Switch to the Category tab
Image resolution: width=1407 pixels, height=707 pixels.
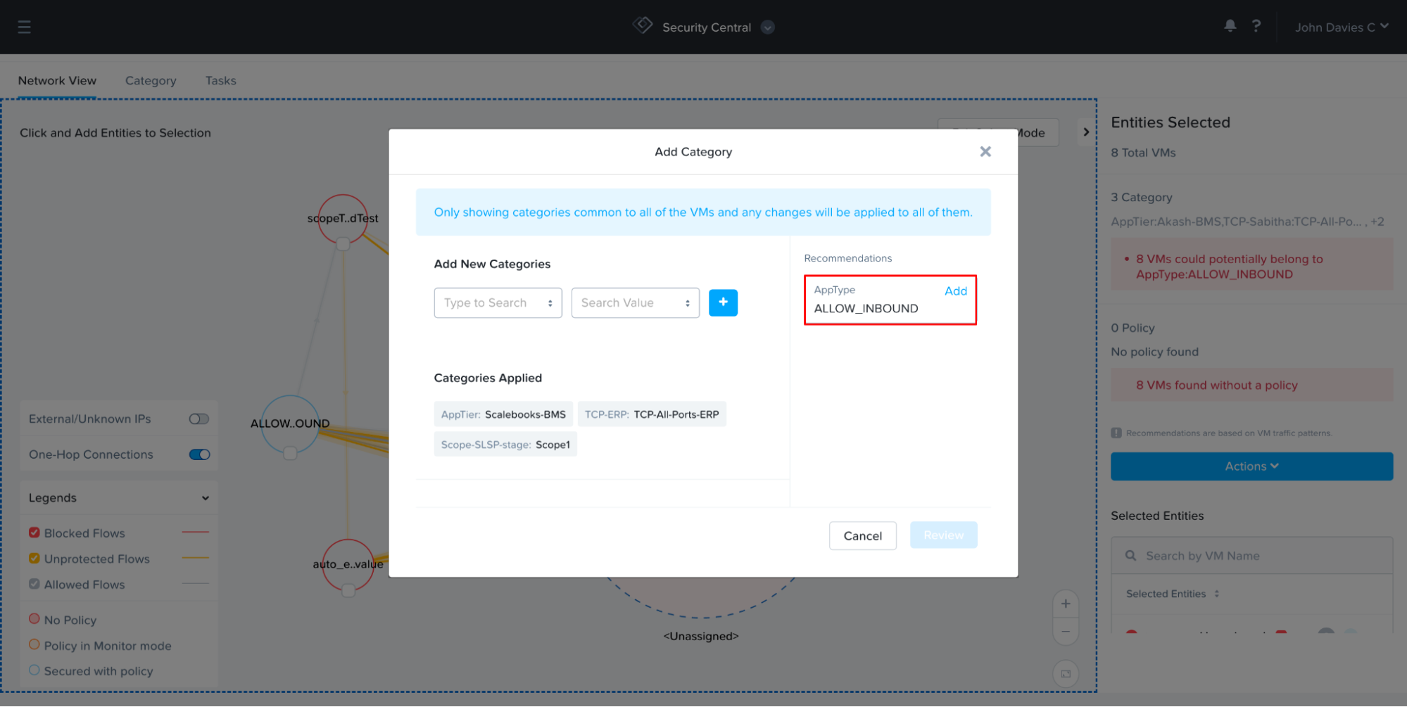pyautogui.click(x=151, y=81)
